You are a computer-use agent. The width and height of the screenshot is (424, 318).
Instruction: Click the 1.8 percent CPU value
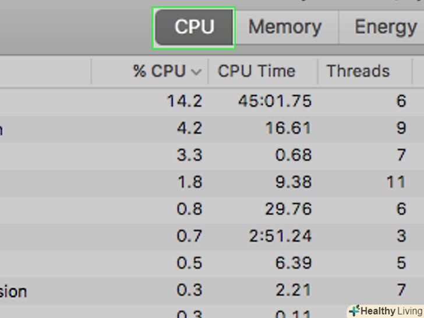pos(189,182)
